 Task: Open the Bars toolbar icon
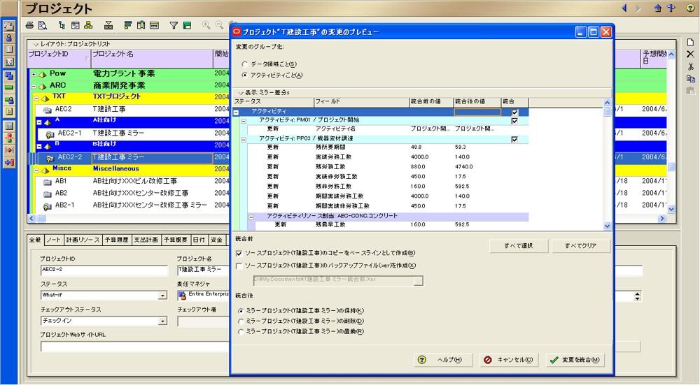tap(127, 25)
